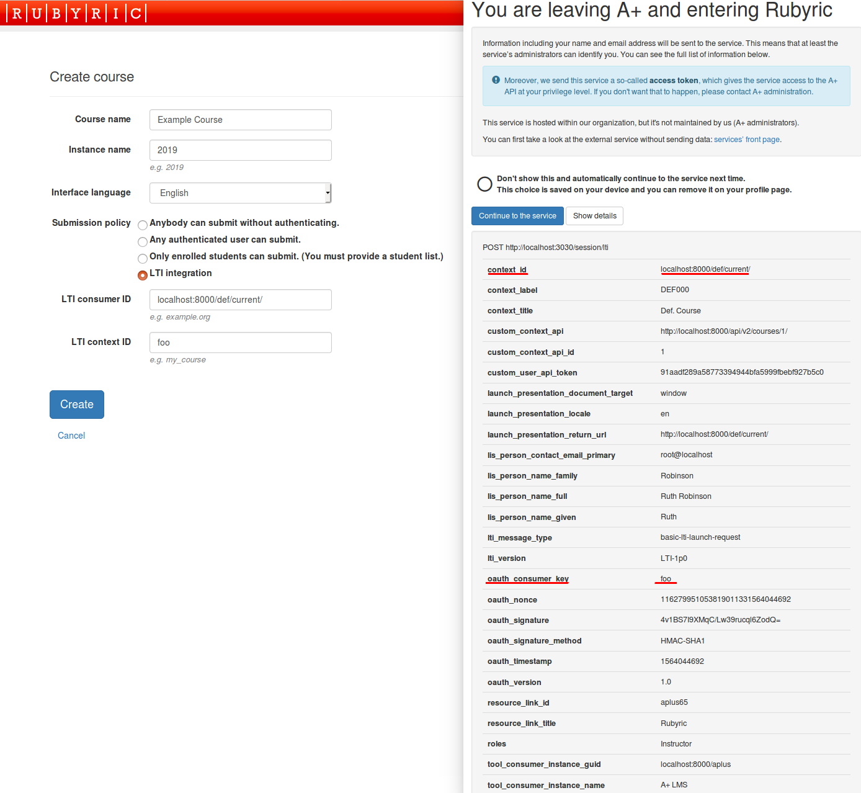Click the launch_presentation_return_url value

(x=714, y=434)
